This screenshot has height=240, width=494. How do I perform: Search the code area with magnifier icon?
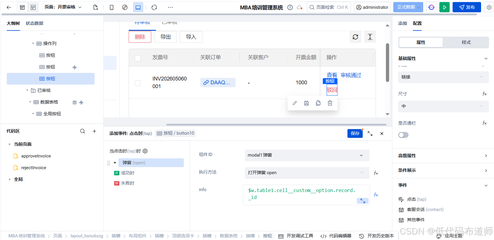pyautogui.click(x=83, y=131)
